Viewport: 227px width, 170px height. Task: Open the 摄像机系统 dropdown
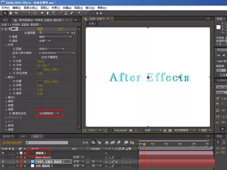click(x=49, y=114)
